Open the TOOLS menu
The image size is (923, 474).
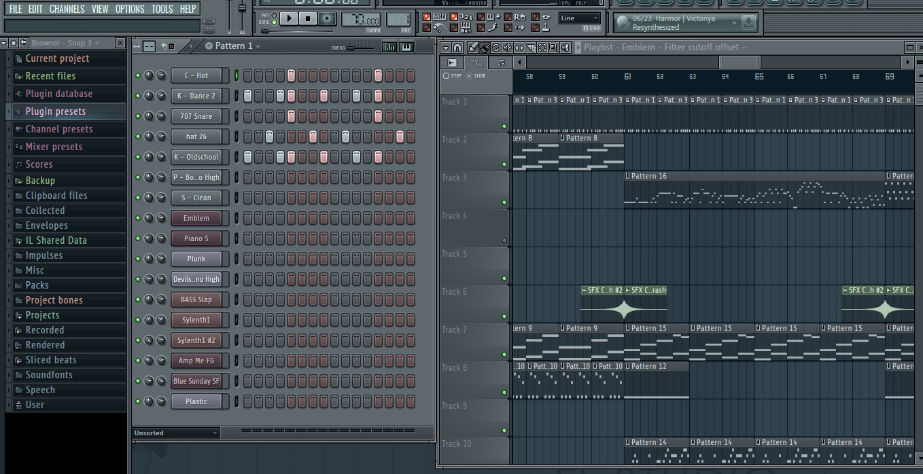tap(162, 9)
